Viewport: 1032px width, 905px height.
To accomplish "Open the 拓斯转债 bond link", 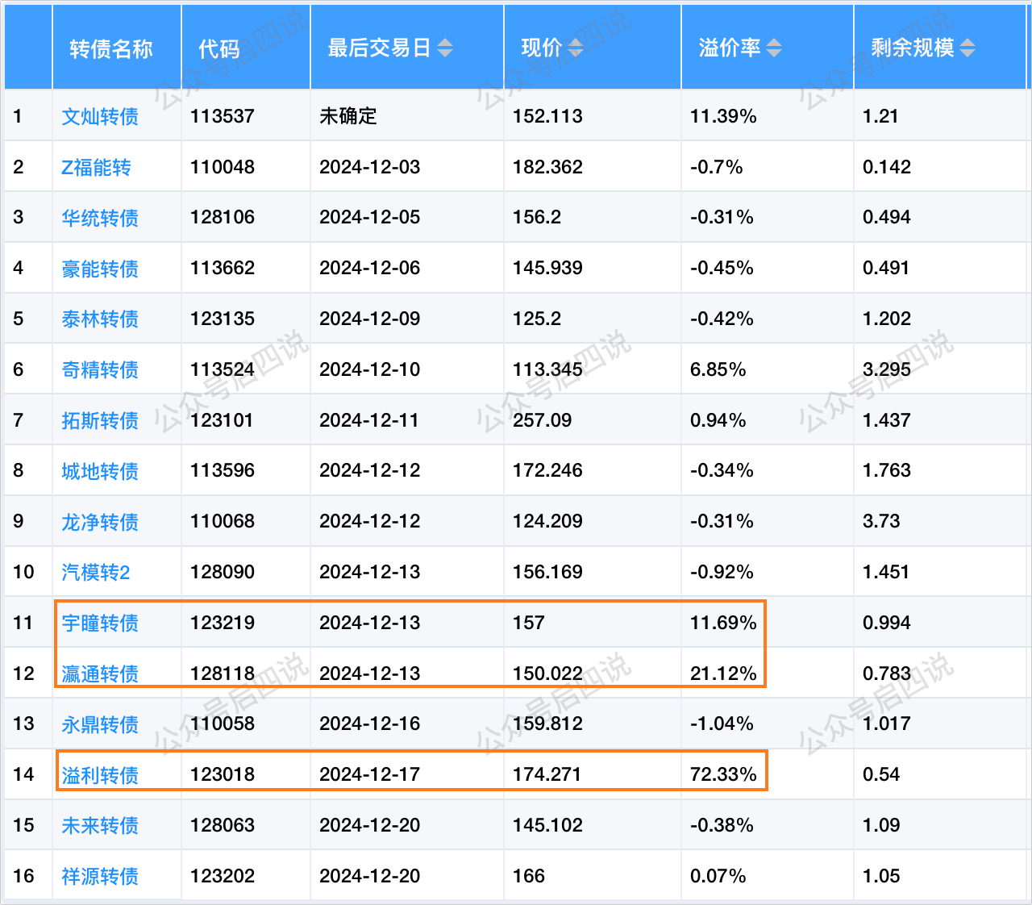I will 100,421.
